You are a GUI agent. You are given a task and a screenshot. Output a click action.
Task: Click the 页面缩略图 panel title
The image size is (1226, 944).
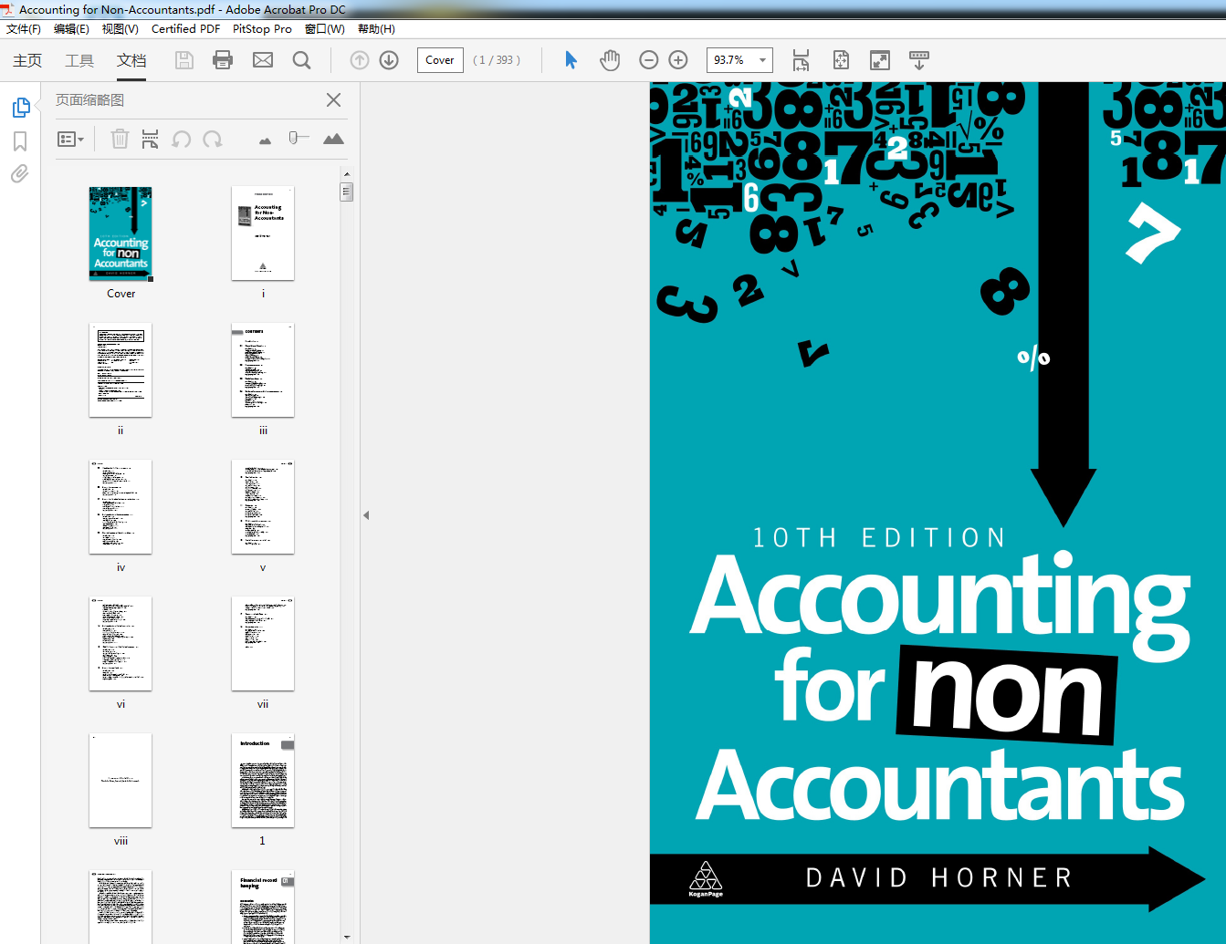pos(89,100)
